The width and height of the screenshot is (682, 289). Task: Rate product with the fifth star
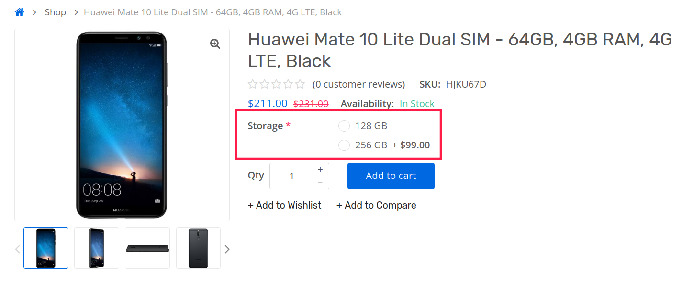[300, 85]
